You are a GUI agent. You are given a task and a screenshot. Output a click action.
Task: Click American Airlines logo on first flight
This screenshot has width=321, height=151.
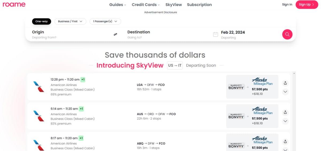click(39, 87)
